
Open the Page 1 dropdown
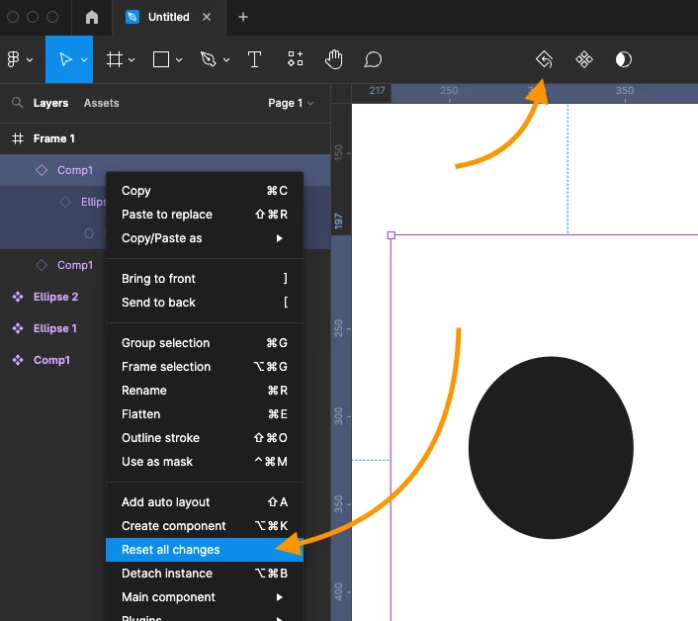(x=291, y=103)
